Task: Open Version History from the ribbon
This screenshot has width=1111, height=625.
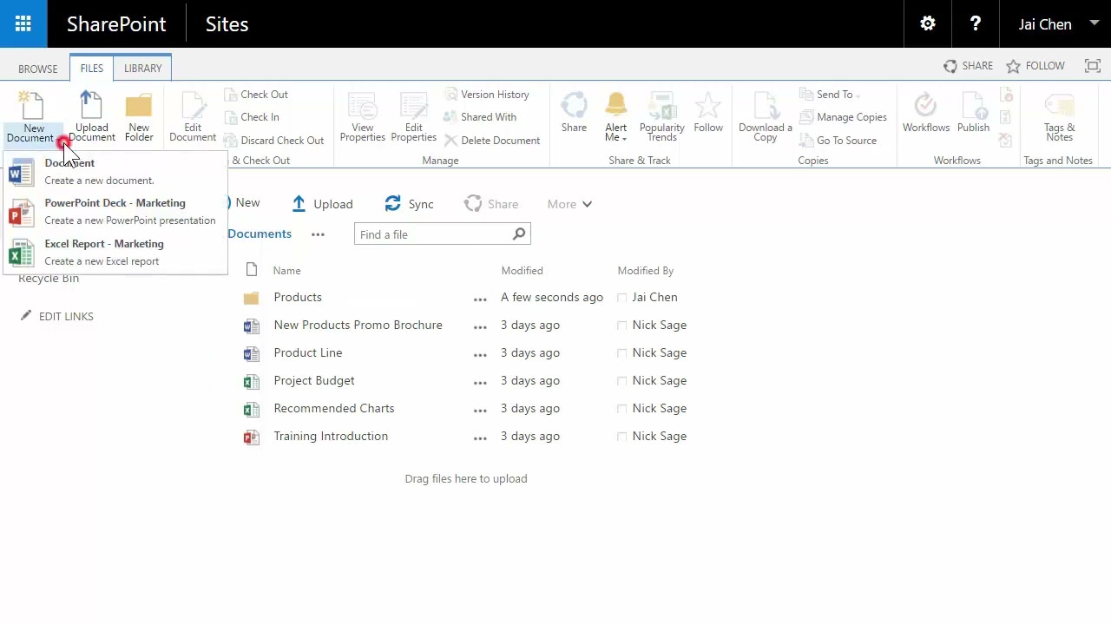Action: tap(486, 95)
